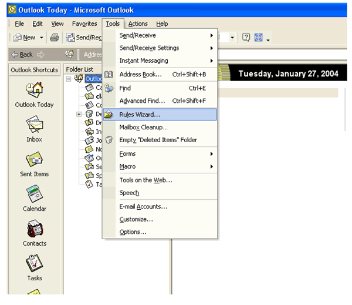Open the Tasks shortcut icon

pos(34,263)
